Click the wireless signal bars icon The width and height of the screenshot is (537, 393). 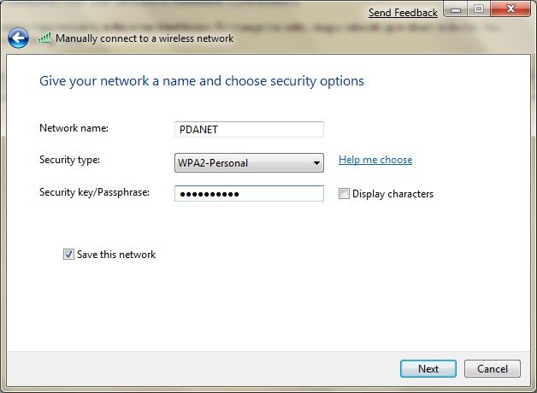pos(45,38)
